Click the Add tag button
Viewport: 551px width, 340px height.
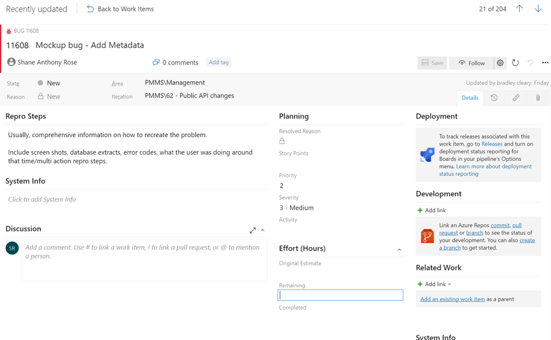[218, 62]
